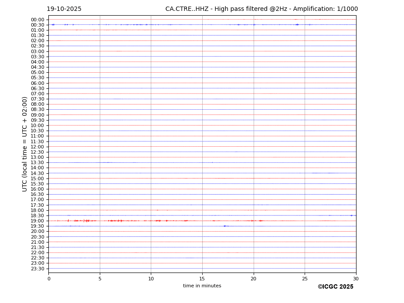Click the 21:30 row time label

point(37,247)
